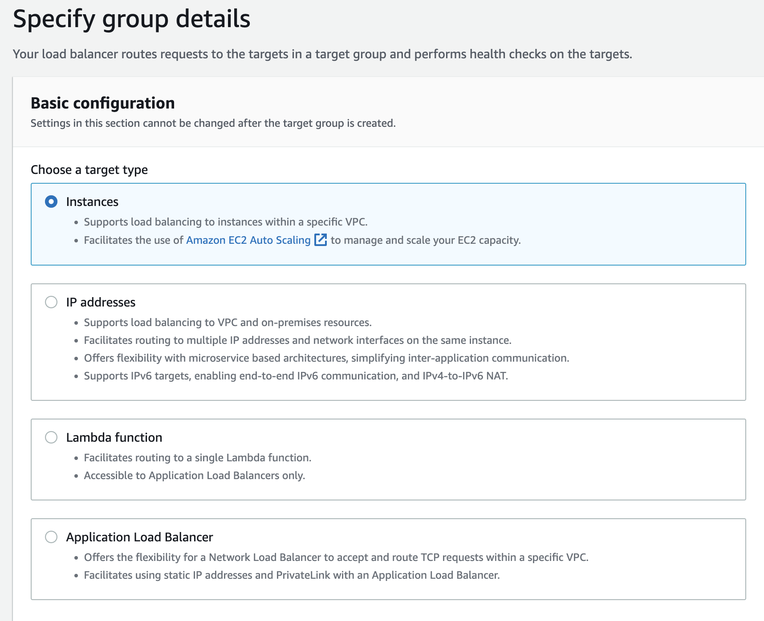Viewport: 764px width, 621px height.
Task: Click the Network Load Balancer TCP requests description
Action: (336, 557)
